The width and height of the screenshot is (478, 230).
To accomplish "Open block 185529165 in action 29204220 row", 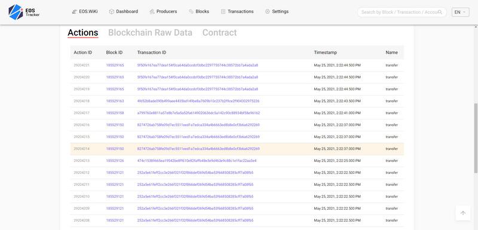I will tap(115, 77).
